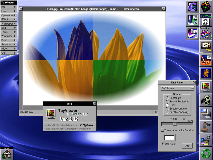This screenshot has width=213, height=160.
Task: Open the Graphics star folder icon
Action: (206, 33)
